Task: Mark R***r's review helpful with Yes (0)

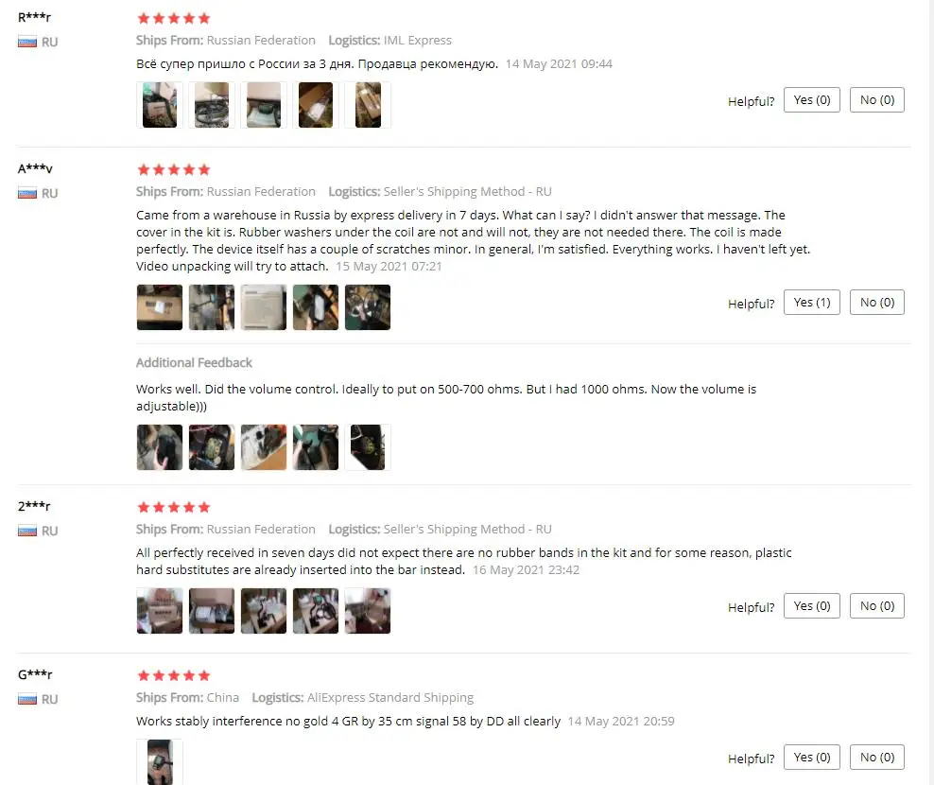Action: point(811,100)
